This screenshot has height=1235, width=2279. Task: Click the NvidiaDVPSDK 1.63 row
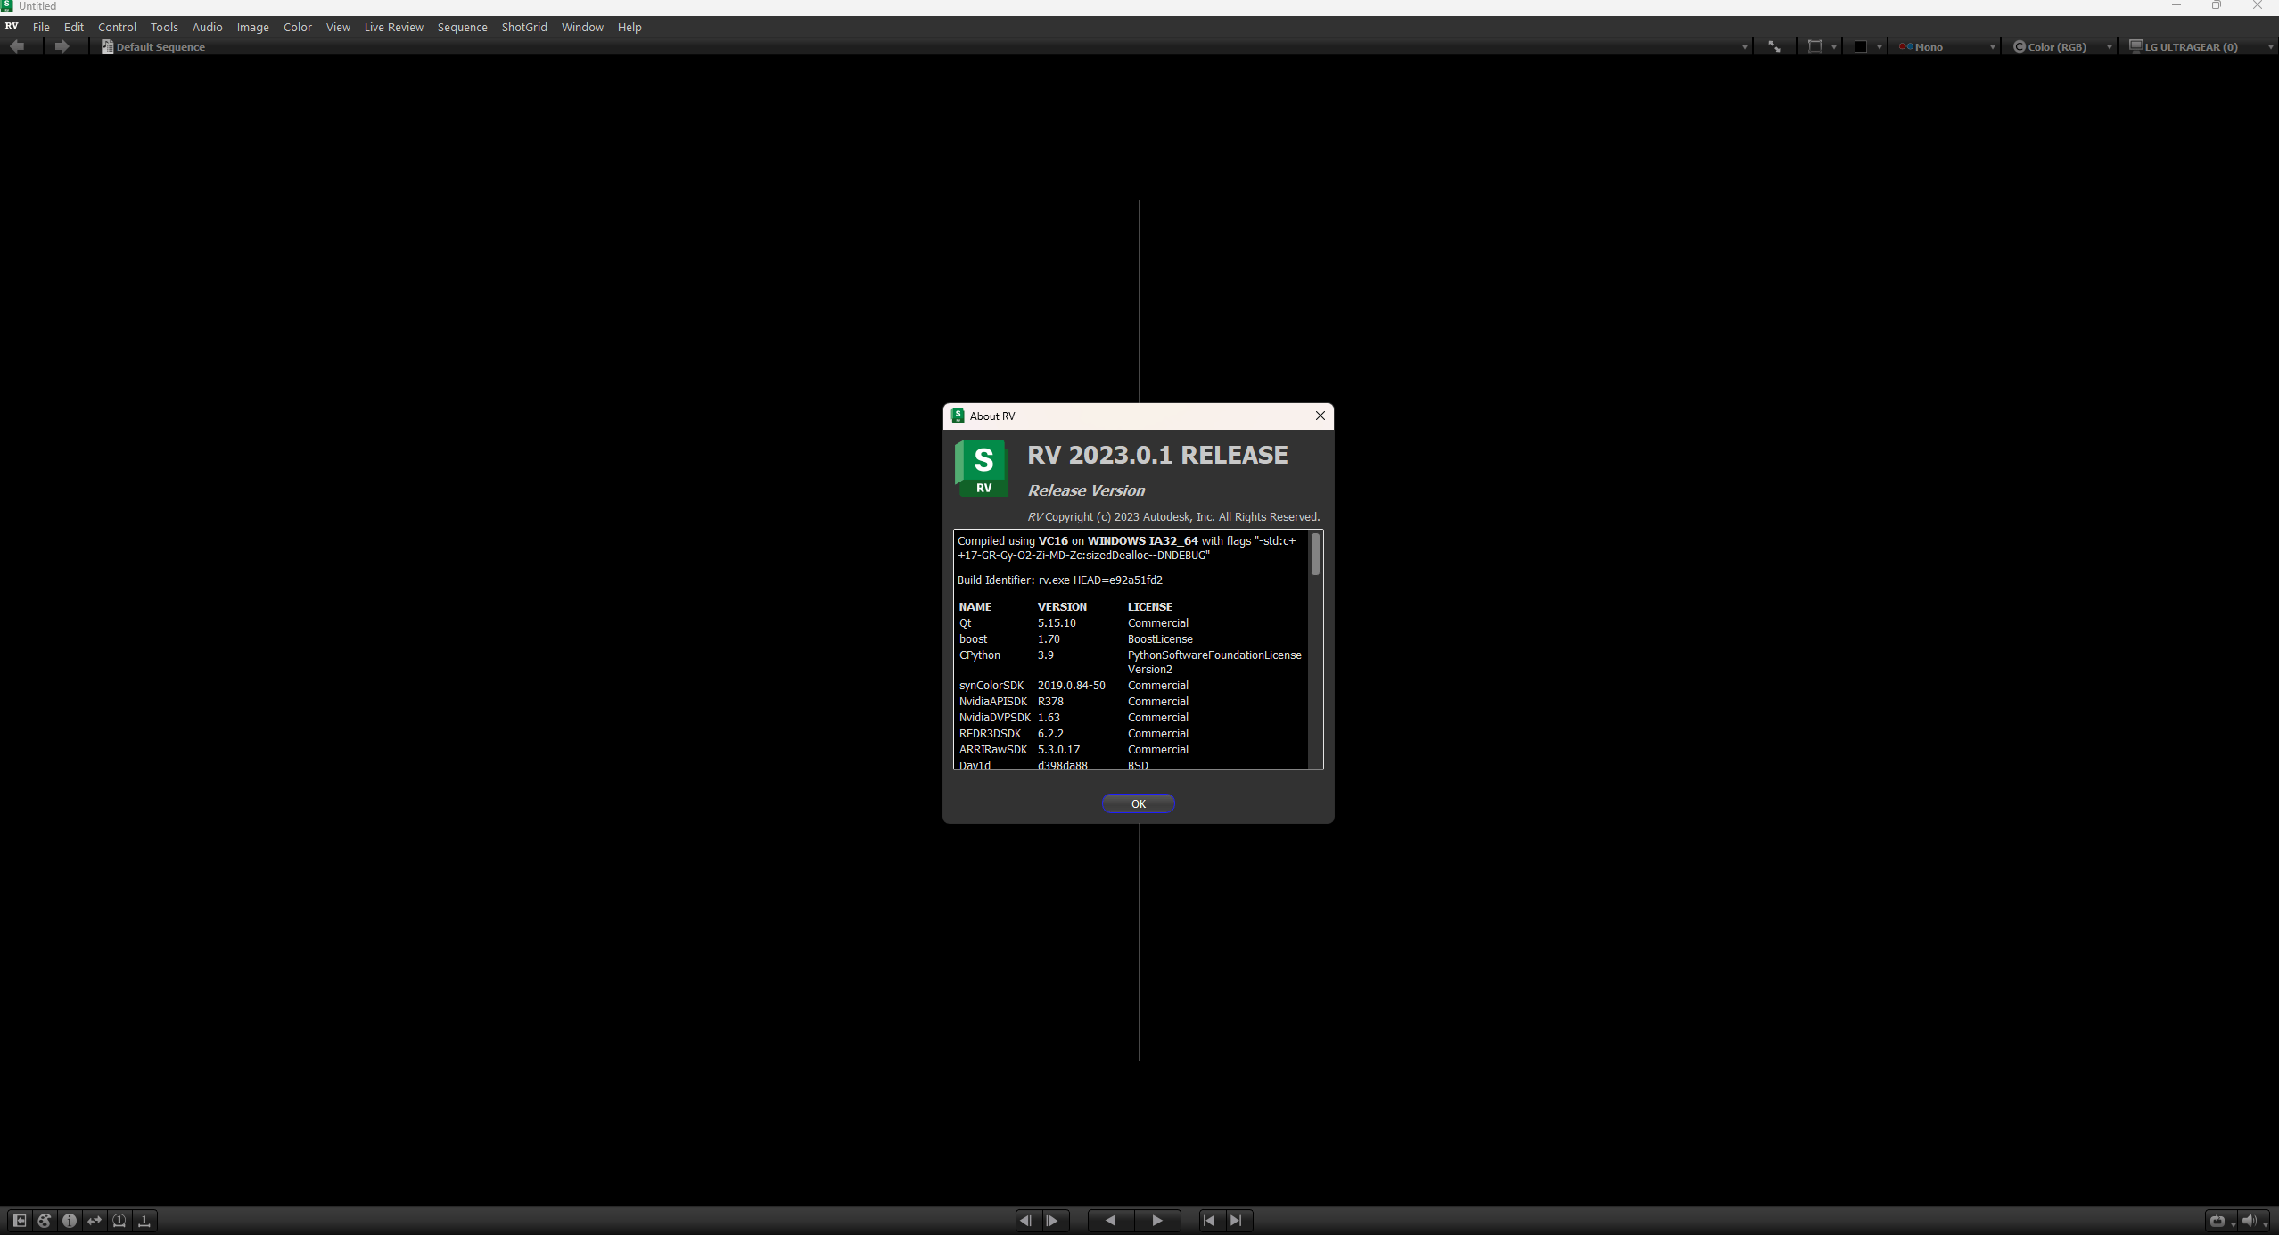click(x=1074, y=717)
